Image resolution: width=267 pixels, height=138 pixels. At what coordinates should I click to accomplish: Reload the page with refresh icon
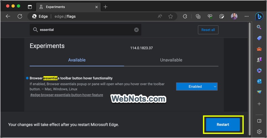tap(20, 16)
